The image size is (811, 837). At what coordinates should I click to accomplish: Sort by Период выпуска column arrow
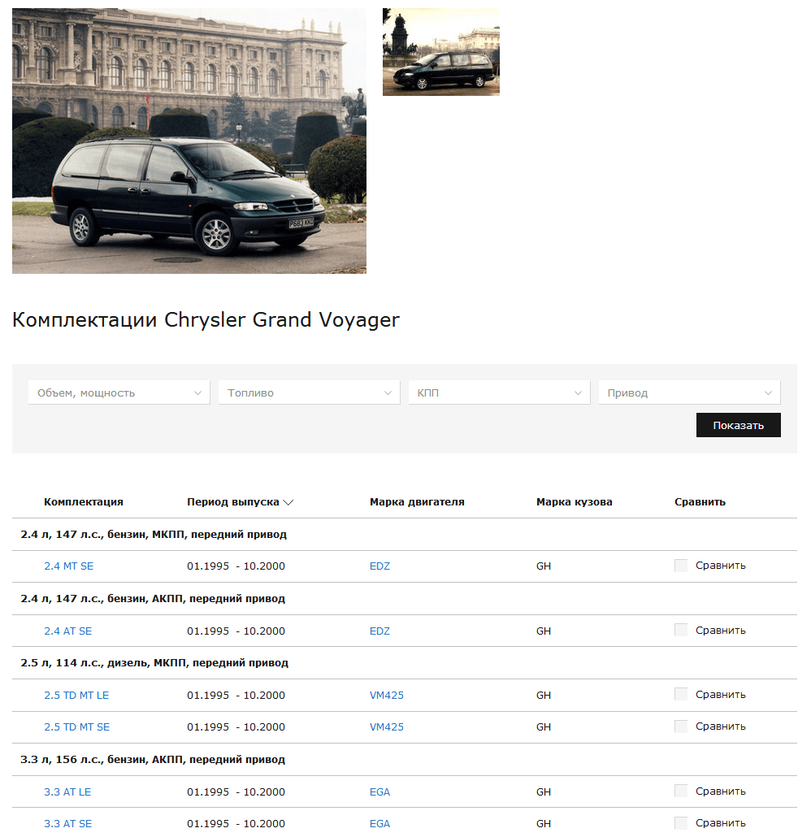point(288,502)
